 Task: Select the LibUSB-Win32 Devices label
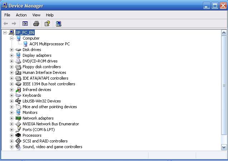tap(42, 101)
